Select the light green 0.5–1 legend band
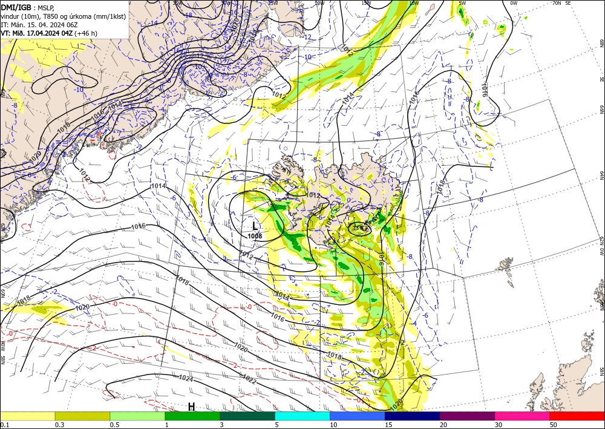 [x=137, y=416]
